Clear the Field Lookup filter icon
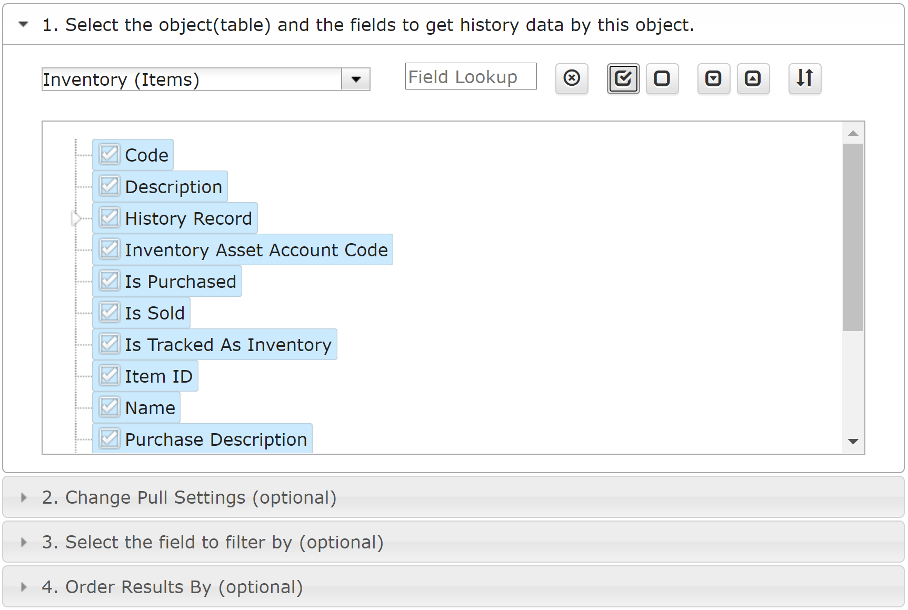Screen dimensions: 908x610 pos(572,78)
